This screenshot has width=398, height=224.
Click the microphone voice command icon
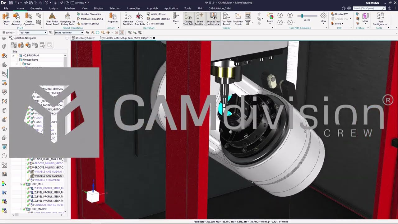[55, 3]
